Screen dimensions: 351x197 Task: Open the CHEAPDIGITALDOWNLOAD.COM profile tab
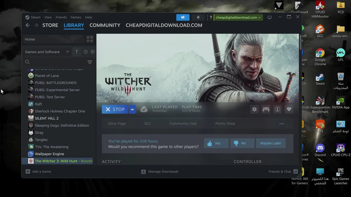(x=164, y=25)
